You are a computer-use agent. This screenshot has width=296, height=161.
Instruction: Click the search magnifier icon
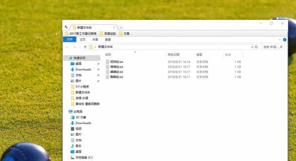point(281,47)
